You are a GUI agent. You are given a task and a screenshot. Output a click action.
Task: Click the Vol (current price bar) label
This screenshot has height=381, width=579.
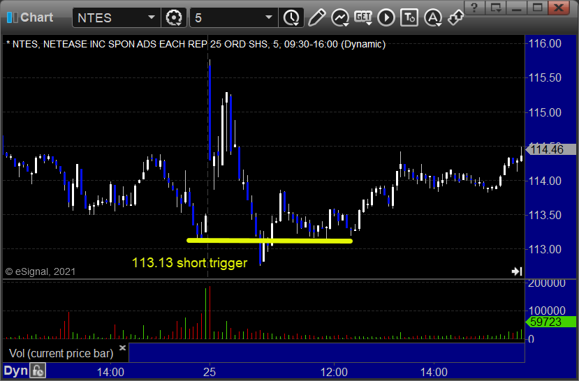click(x=61, y=353)
